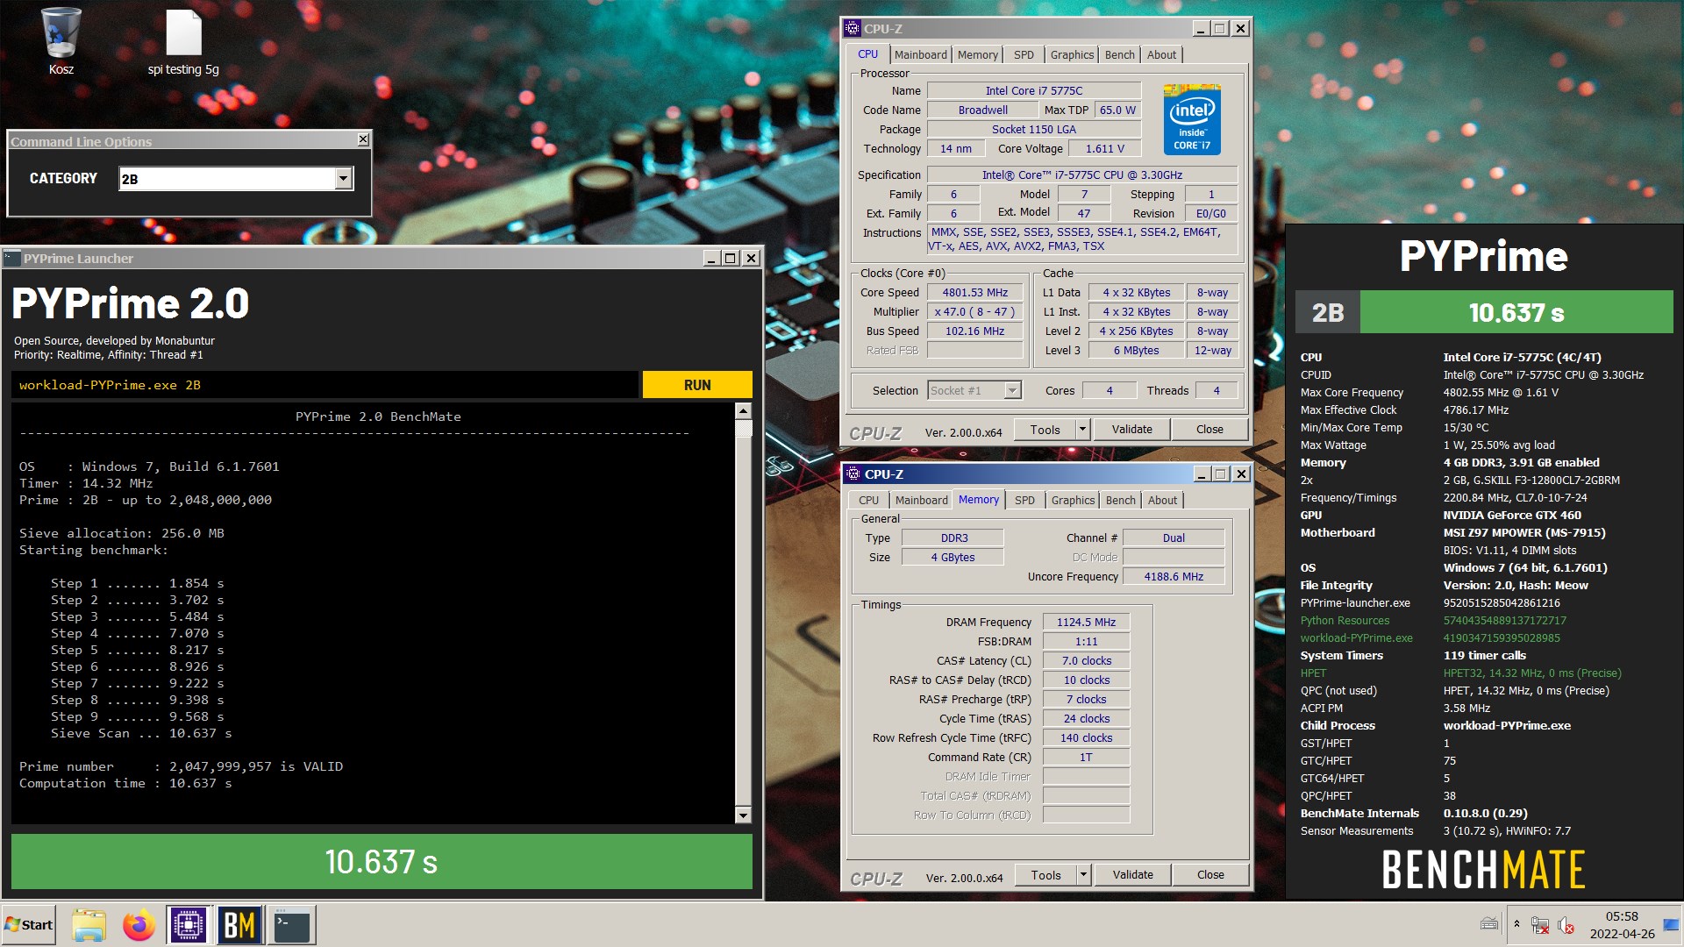Open Bench tab in lower CPU-Z

pyautogui.click(x=1120, y=500)
